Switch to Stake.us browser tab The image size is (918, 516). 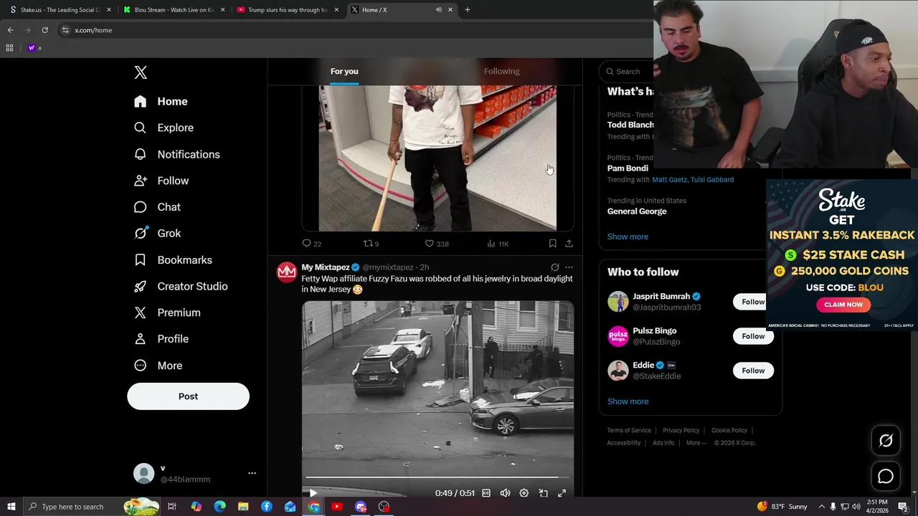pyautogui.click(x=59, y=9)
